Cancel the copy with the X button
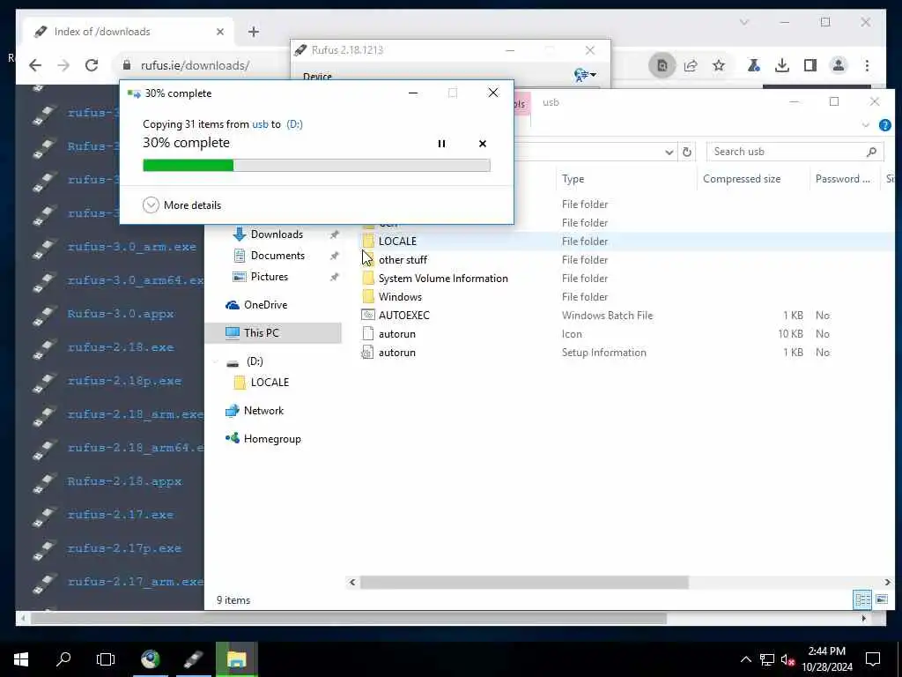 click(483, 144)
